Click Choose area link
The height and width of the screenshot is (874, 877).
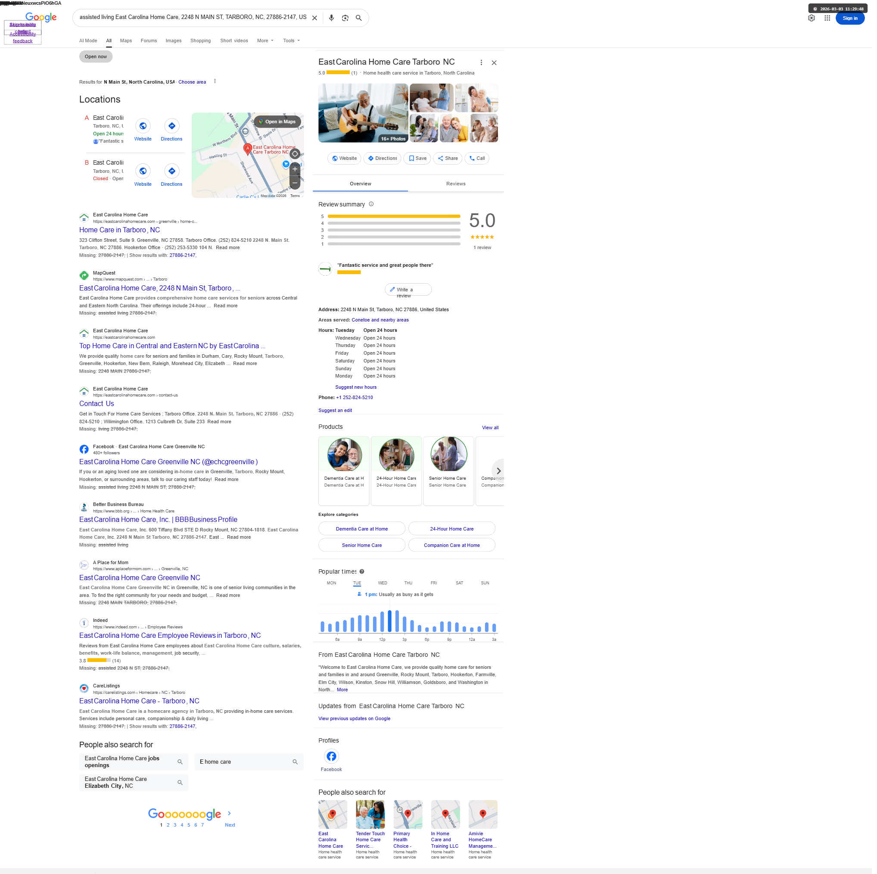click(x=193, y=83)
